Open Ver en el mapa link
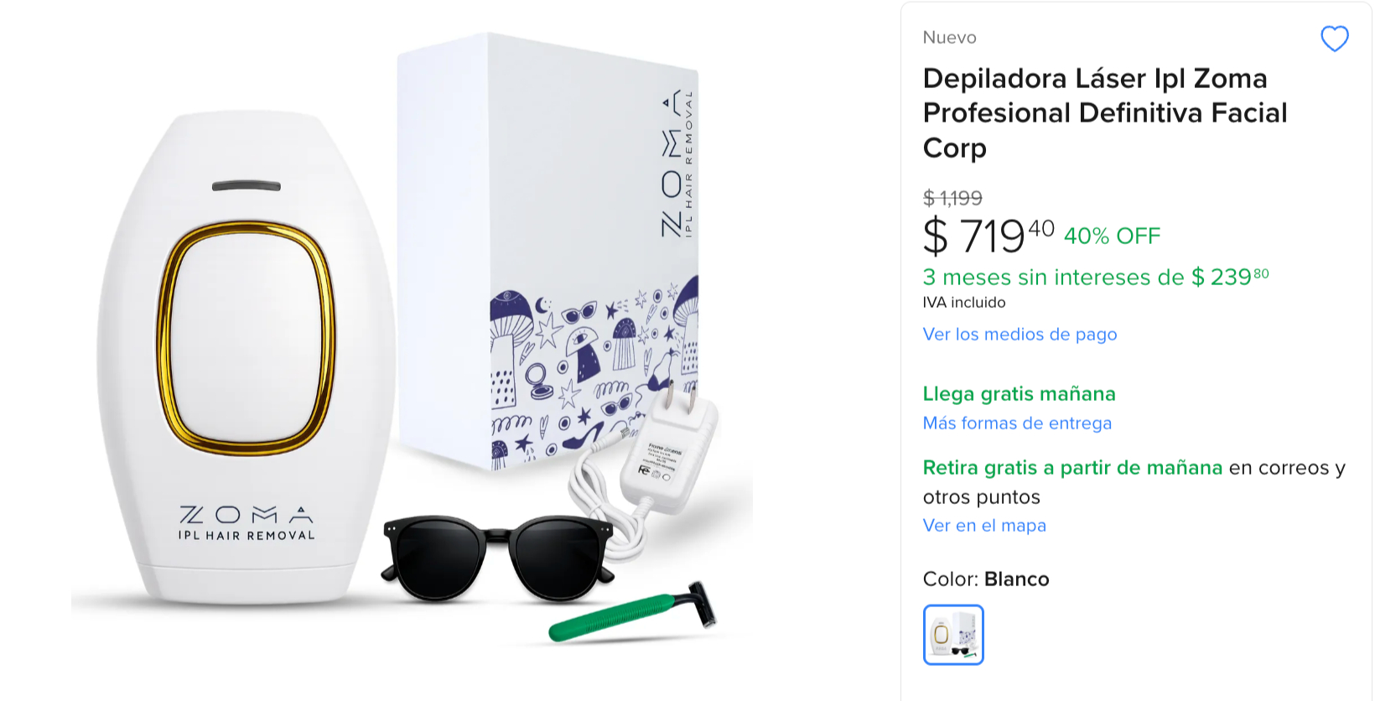The width and height of the screenshot is (1375, 701). (x=984, y=526)
